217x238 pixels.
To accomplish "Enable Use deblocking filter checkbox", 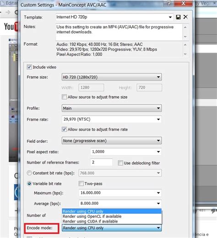I will pyautogui.click(x=120, y=163).
